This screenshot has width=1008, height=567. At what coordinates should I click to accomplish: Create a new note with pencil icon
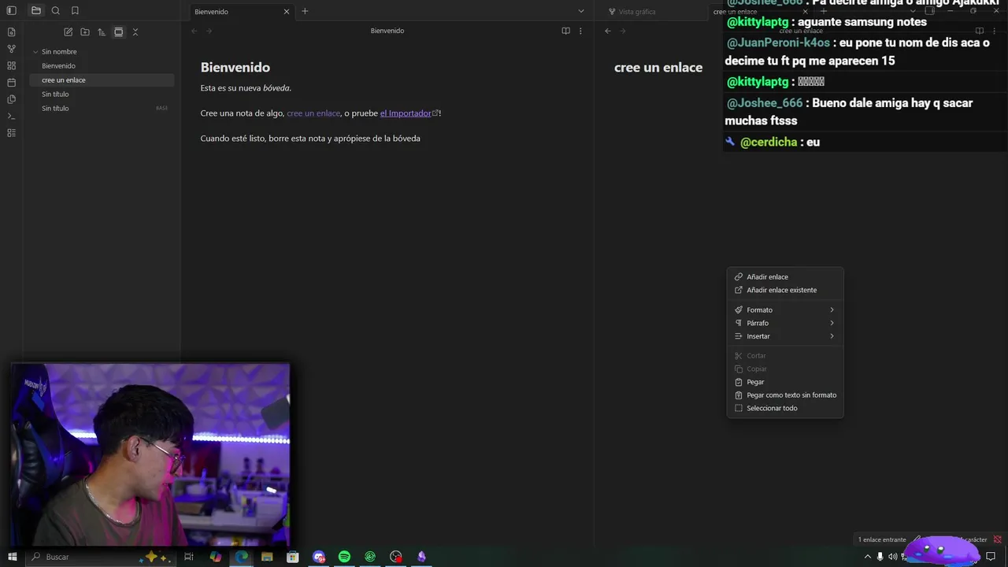click(68, 32)
